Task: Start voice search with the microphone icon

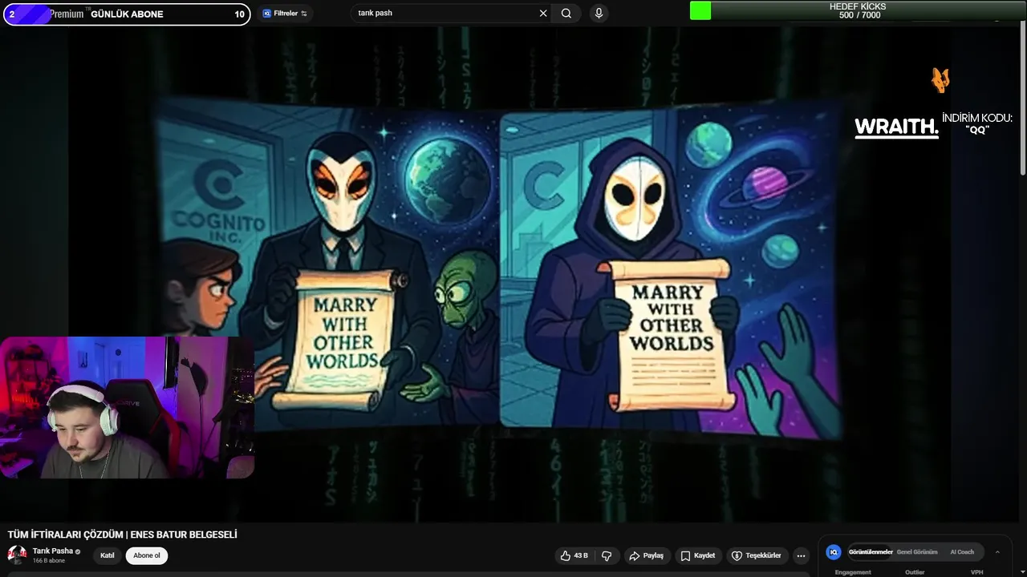Action: pyautogui.click(x=599, y=14)
